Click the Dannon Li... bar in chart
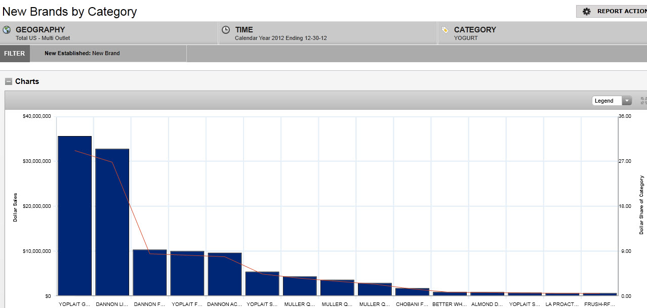Viewport: 647px width, 308px height. (112, 223)
